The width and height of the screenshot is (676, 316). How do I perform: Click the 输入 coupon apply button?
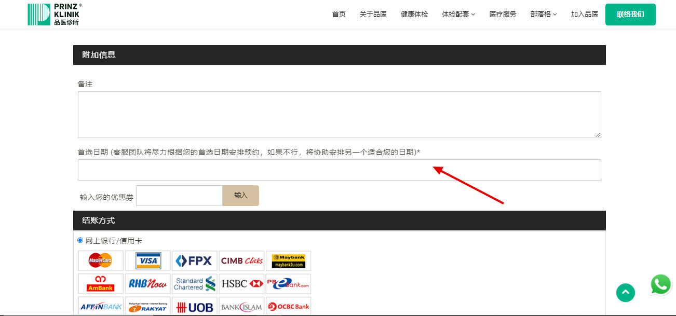tap(240, 196)
